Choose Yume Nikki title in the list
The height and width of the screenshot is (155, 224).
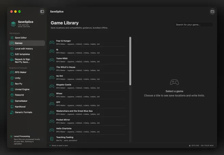[x=62, y=58]
